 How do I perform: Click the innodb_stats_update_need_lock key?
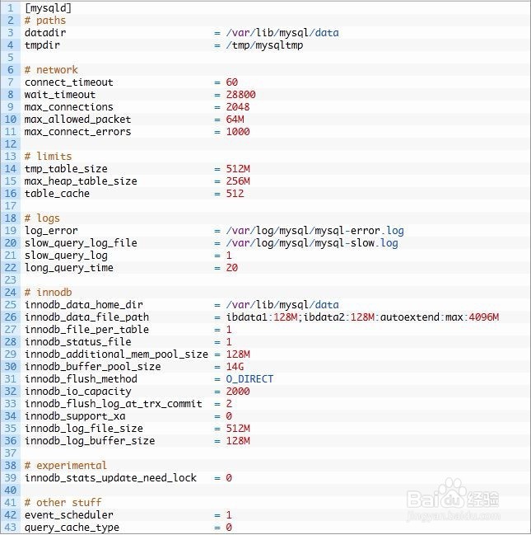pyautogui.click(x=110, y=477)
